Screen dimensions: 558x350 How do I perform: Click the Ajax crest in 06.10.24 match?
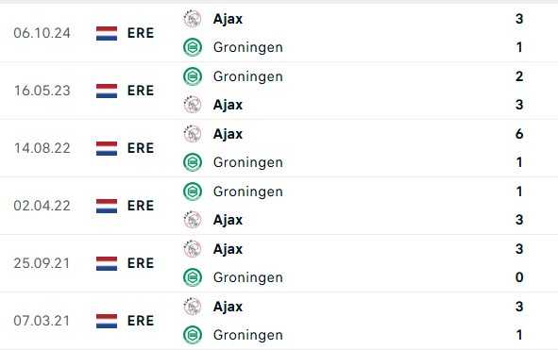(x=193, y=19)
